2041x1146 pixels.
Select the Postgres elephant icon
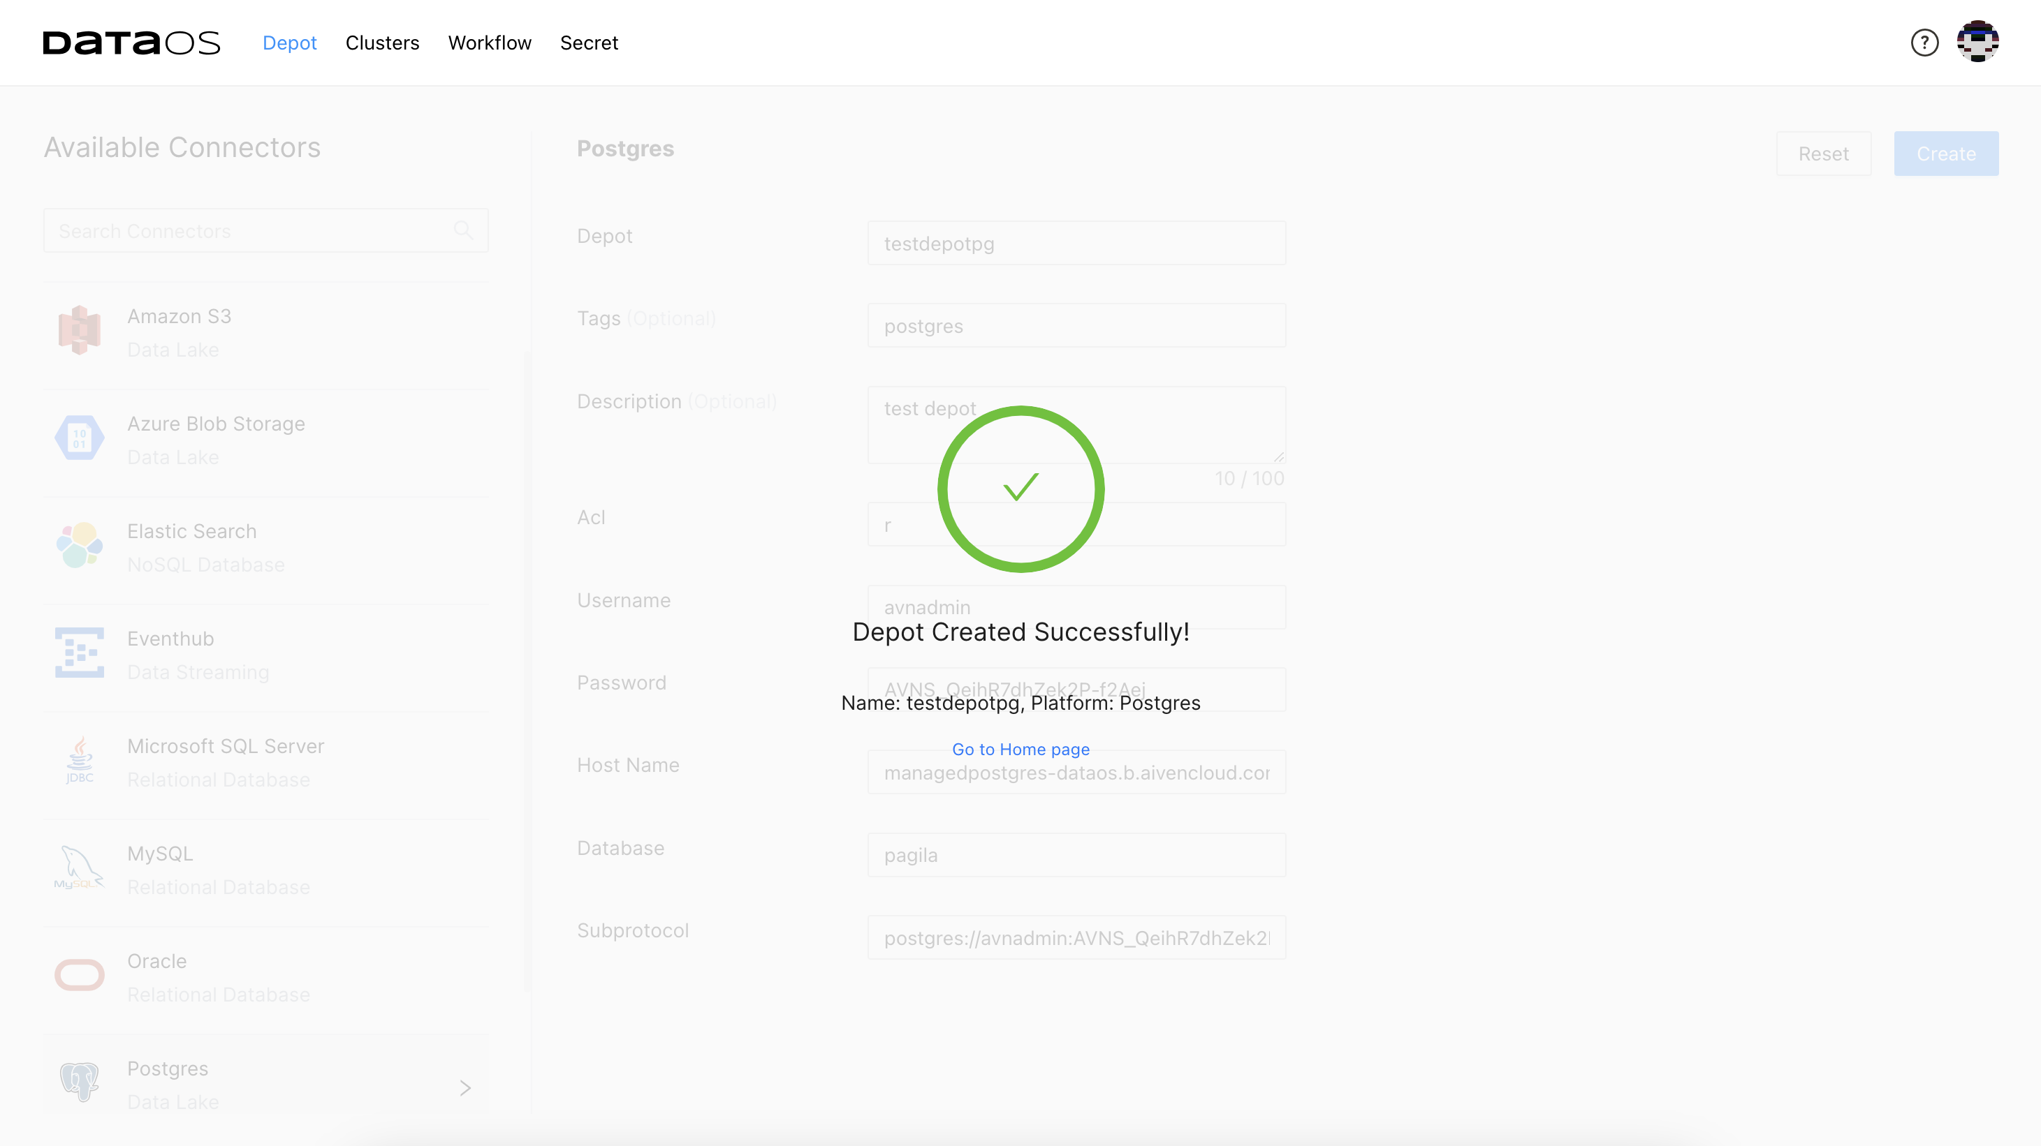pyautogui.click(x=79, y=1082)
